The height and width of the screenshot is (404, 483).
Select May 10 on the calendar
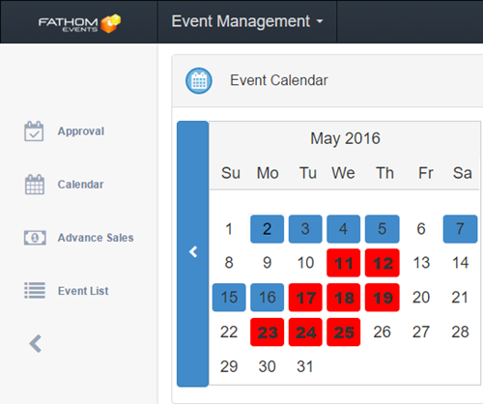[x=305, y=263]
